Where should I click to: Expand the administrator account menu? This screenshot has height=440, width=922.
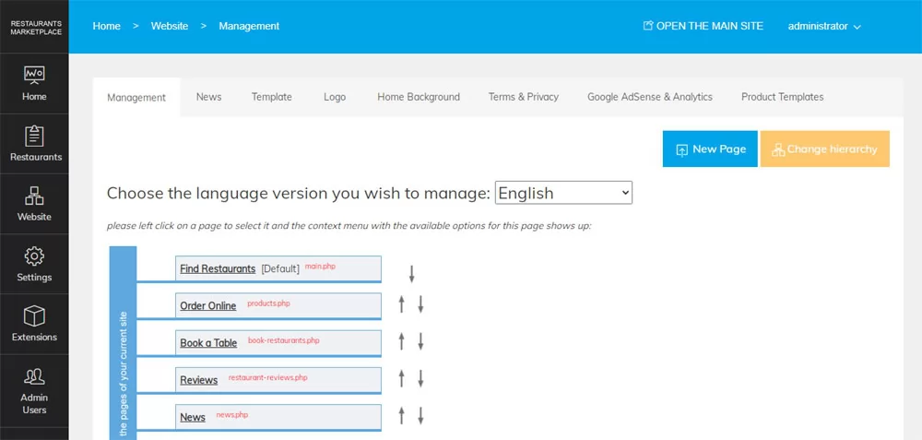tap(824, 27)
